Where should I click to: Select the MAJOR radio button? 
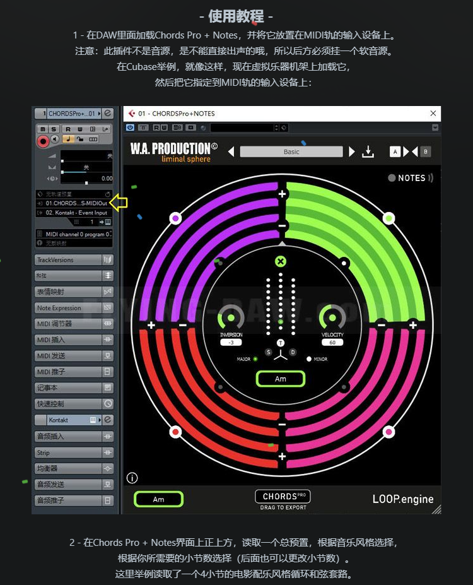[x=255, y=359]
